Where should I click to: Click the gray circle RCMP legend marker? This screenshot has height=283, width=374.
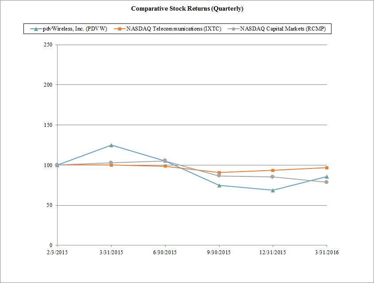(233, 29)
